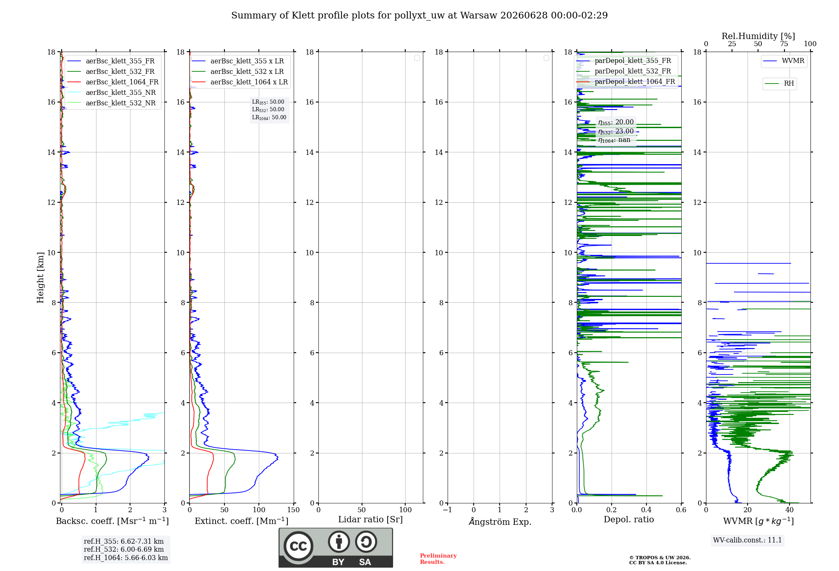Click parDepol_klett_1064_FR legend entry
The width and height of the screenshot is (839, 571).
626,81
